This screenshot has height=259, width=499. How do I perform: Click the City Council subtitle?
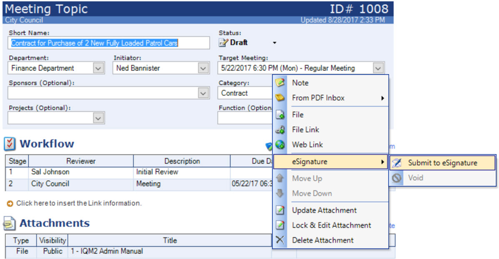[24, 20]
